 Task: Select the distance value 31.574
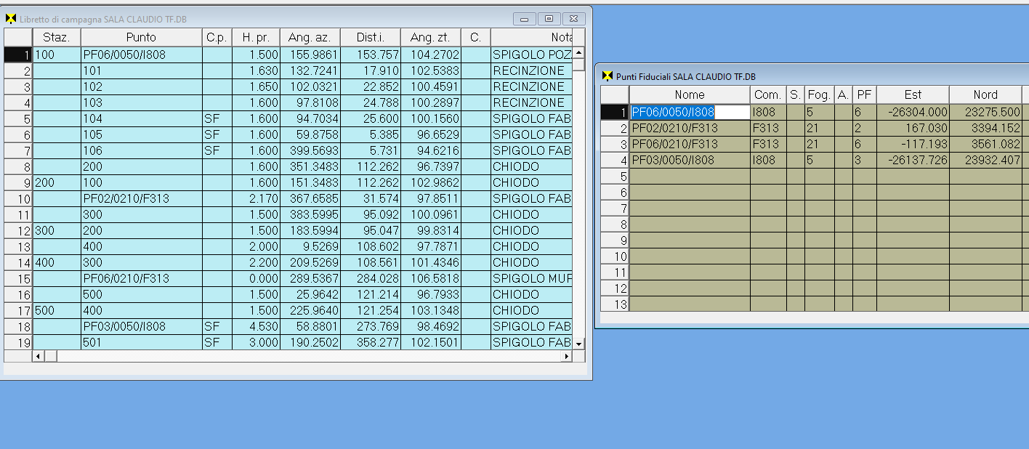click(x=370, y=198)
